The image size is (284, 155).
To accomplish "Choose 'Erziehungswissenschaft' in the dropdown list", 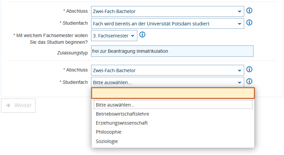I will pyautogui.click(x=122, y=123).
